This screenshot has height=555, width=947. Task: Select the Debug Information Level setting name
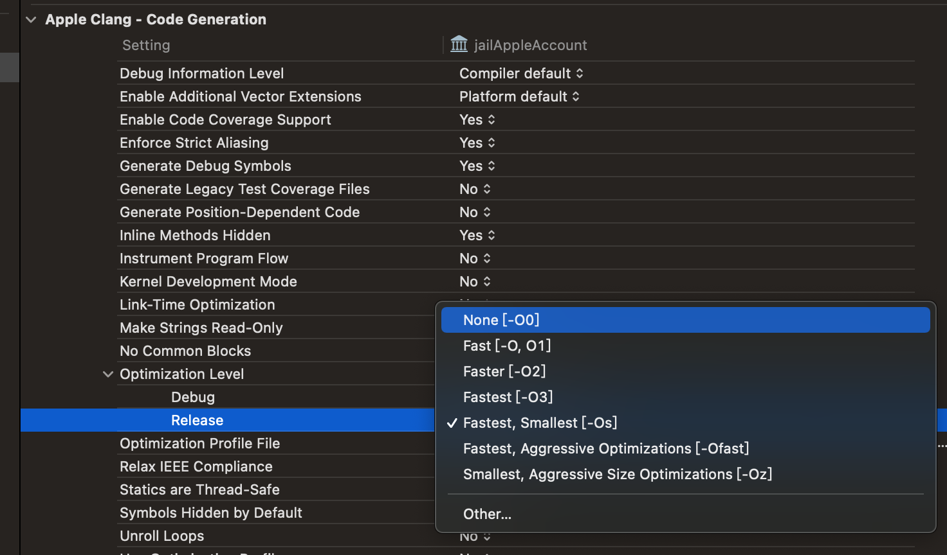pyautogui.click(x=201, y=73)
